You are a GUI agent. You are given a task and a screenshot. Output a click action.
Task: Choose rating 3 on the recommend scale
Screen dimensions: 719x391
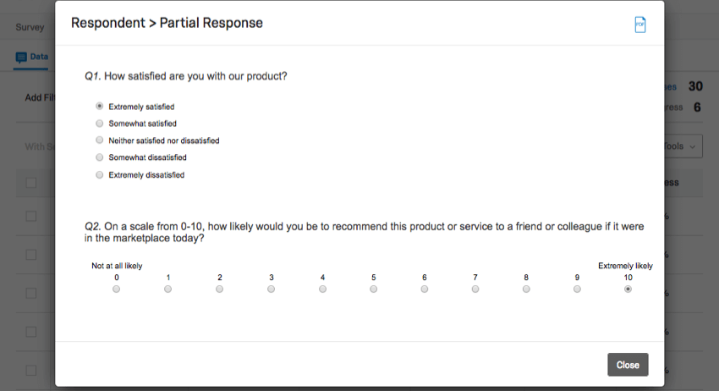coord(272,289)
